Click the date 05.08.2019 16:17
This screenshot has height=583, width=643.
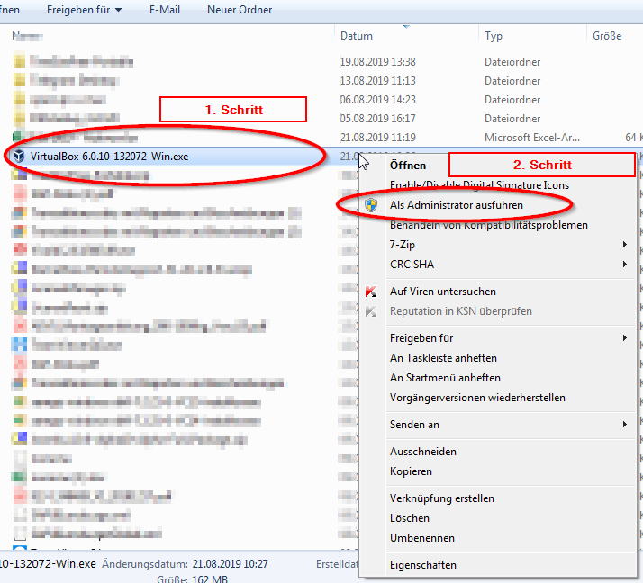pos(377,119)
